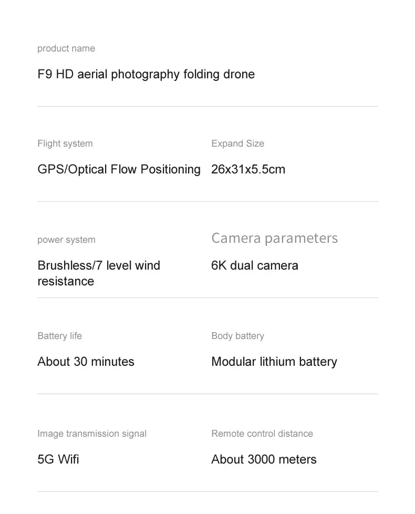
Task: Click the About 30 minutes text
Action: pyautogui.click(x=86, y=362)
